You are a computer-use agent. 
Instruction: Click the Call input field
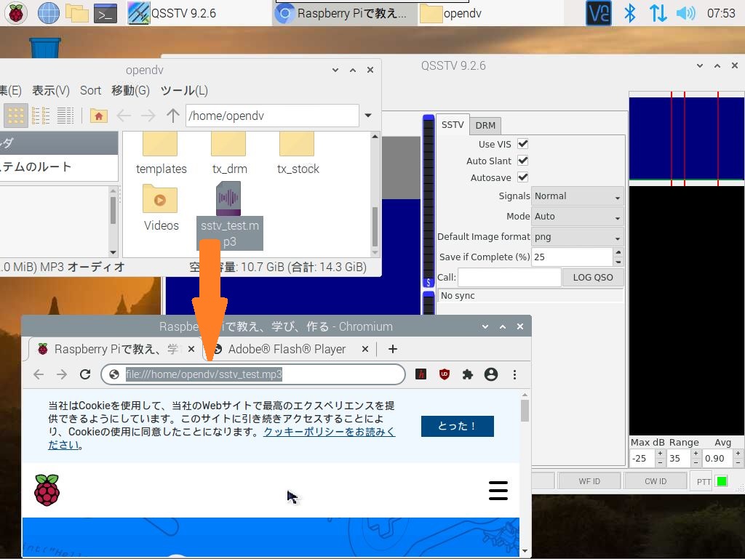pyautogui.click(x=509, y=277)
